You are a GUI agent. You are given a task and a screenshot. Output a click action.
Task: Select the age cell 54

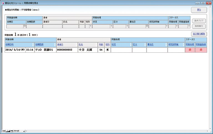tap(101, 50)
